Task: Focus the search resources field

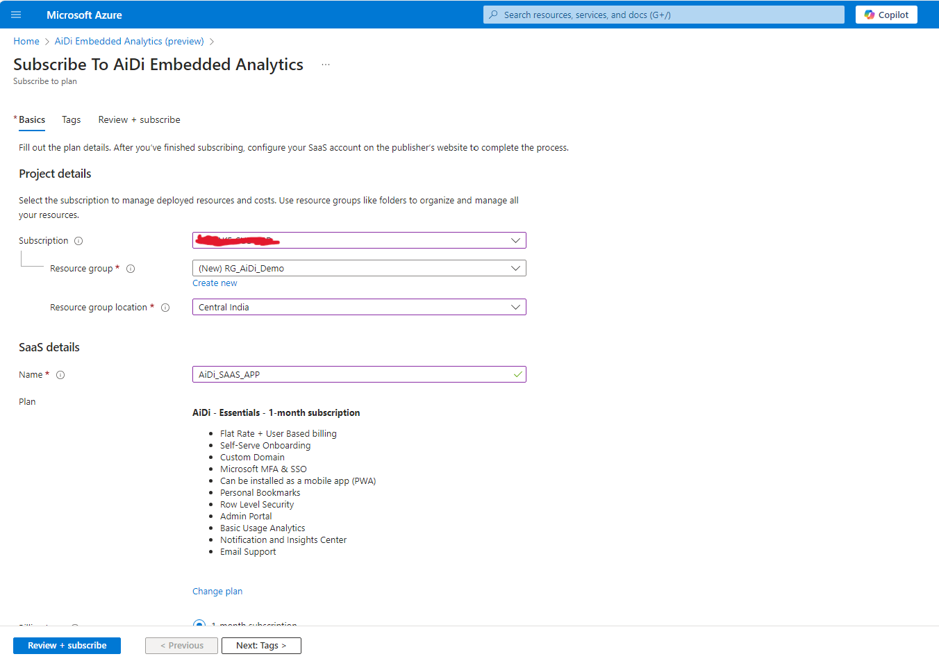Action: [x=663, y=15]
